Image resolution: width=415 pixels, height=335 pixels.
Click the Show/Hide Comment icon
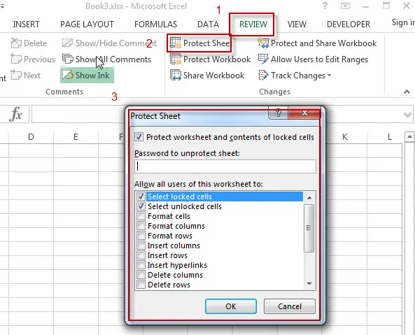tap(67, 43)
